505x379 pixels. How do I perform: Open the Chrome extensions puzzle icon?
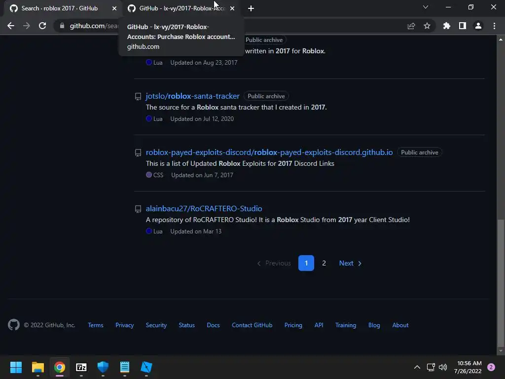(447, 26)
